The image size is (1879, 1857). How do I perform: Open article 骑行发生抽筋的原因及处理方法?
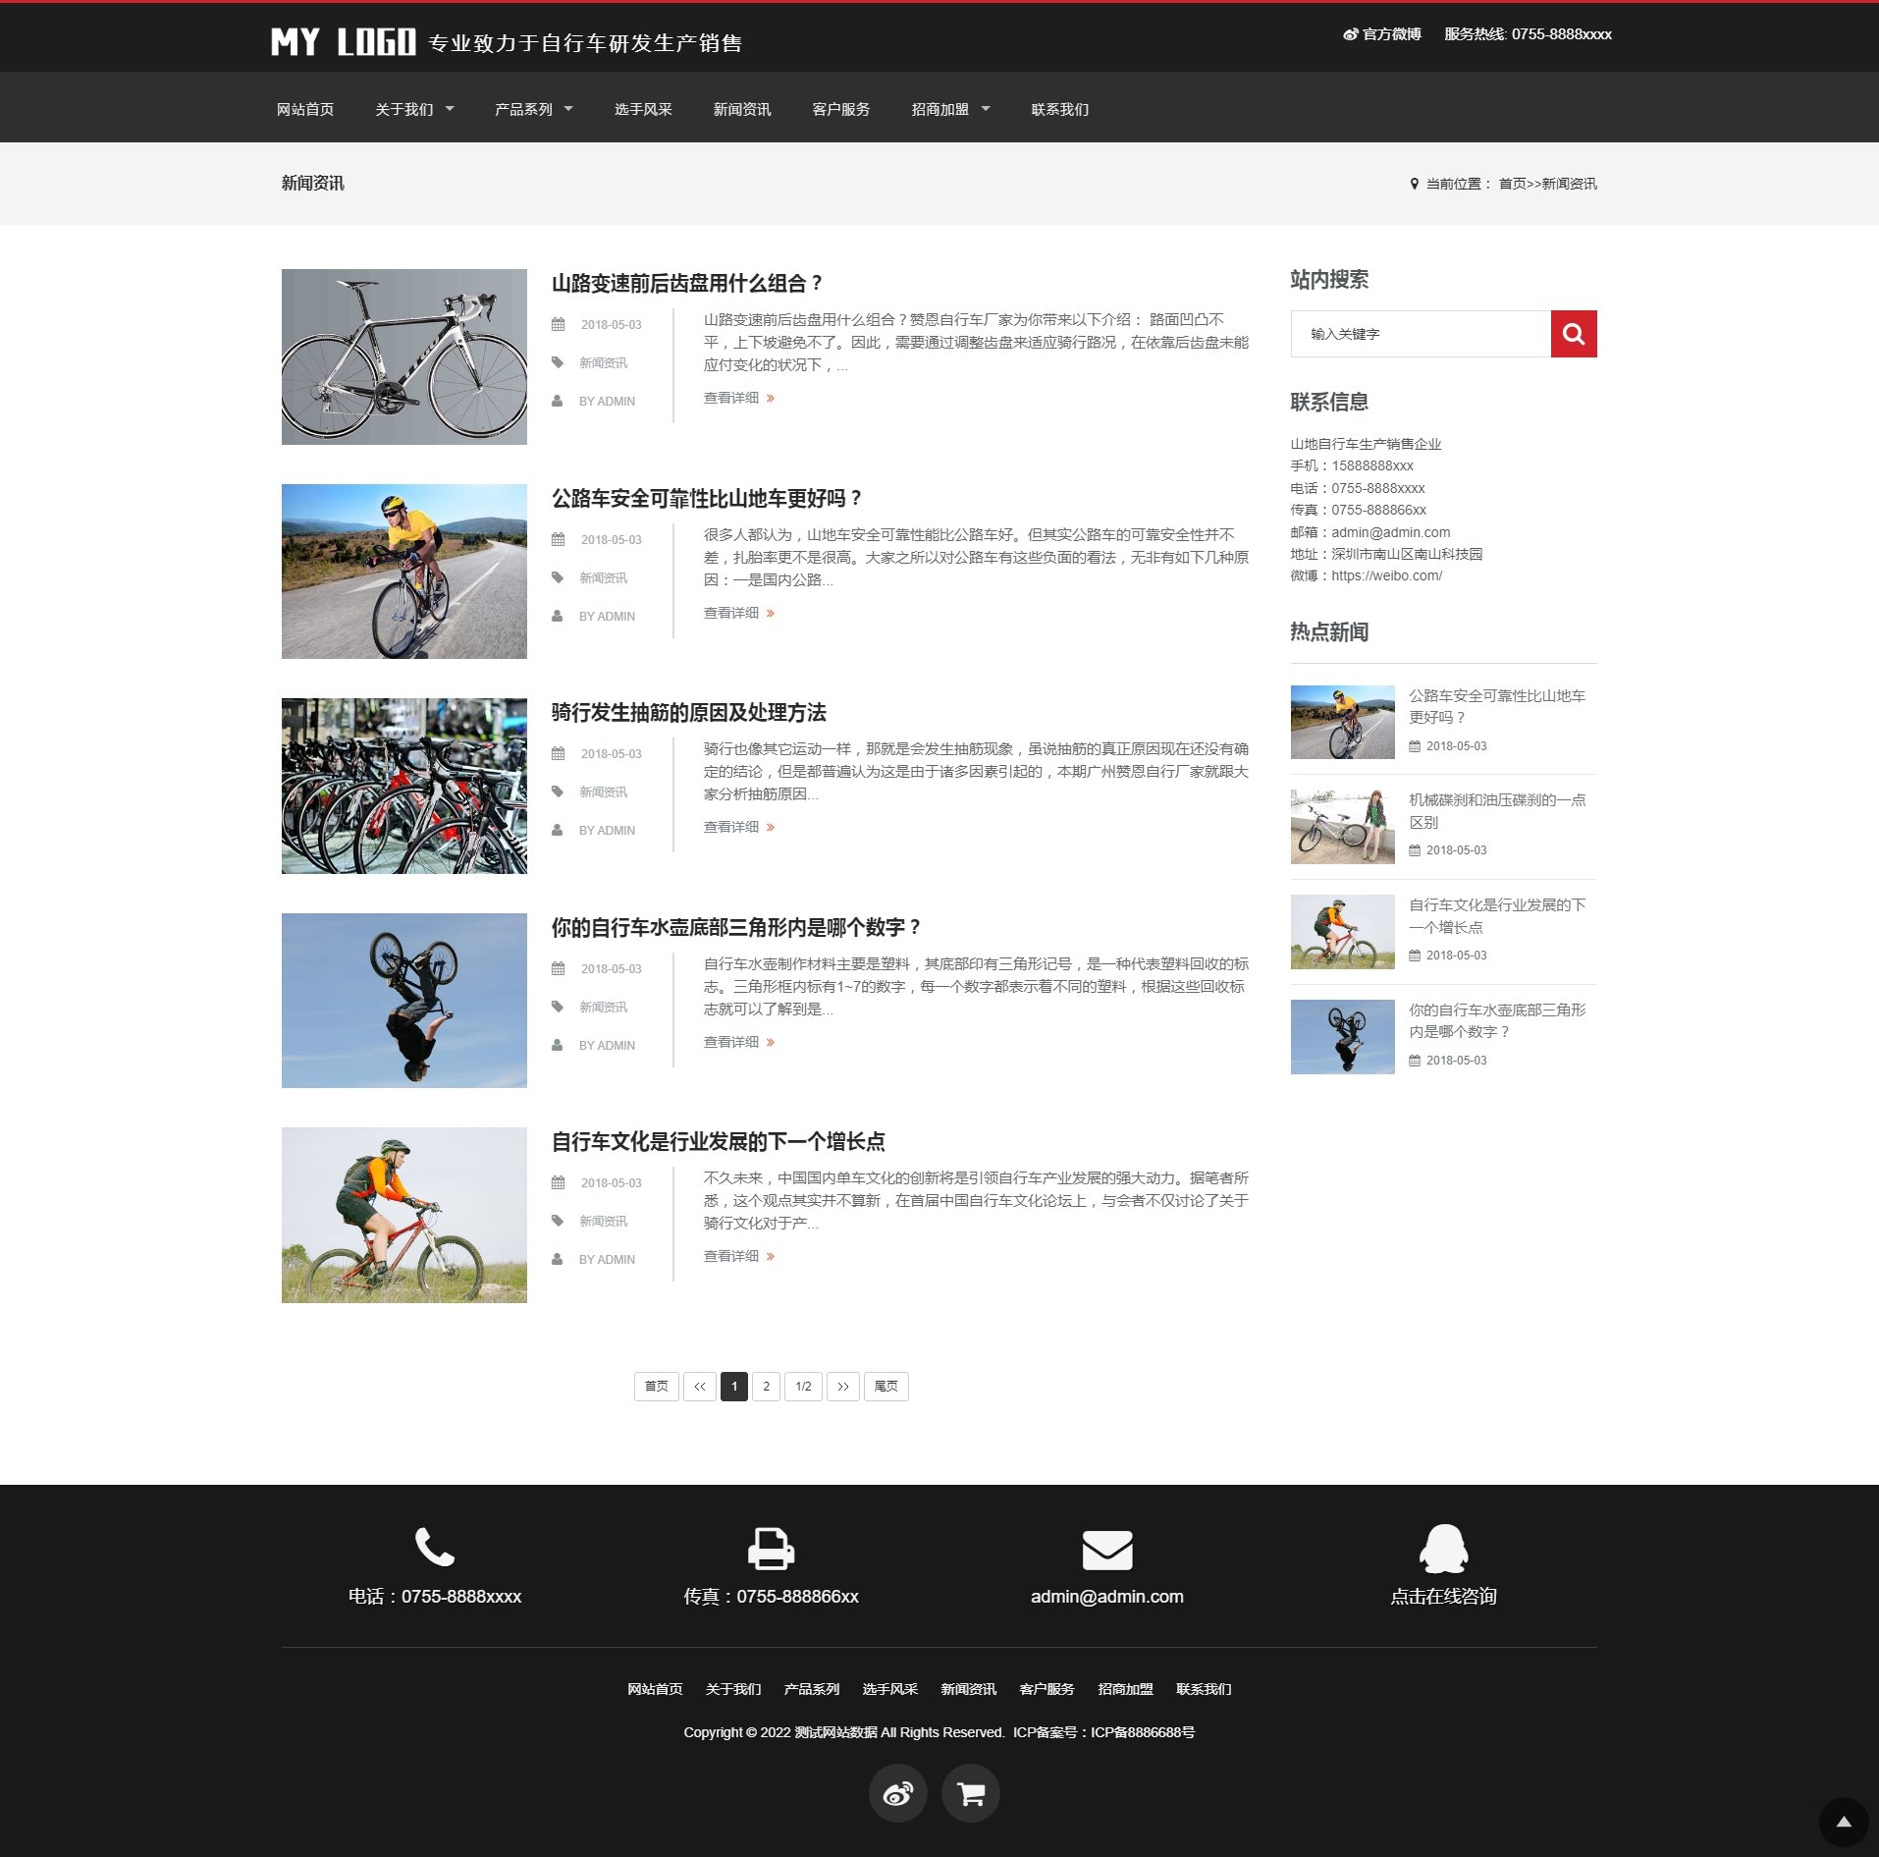(x=688, y=712)
